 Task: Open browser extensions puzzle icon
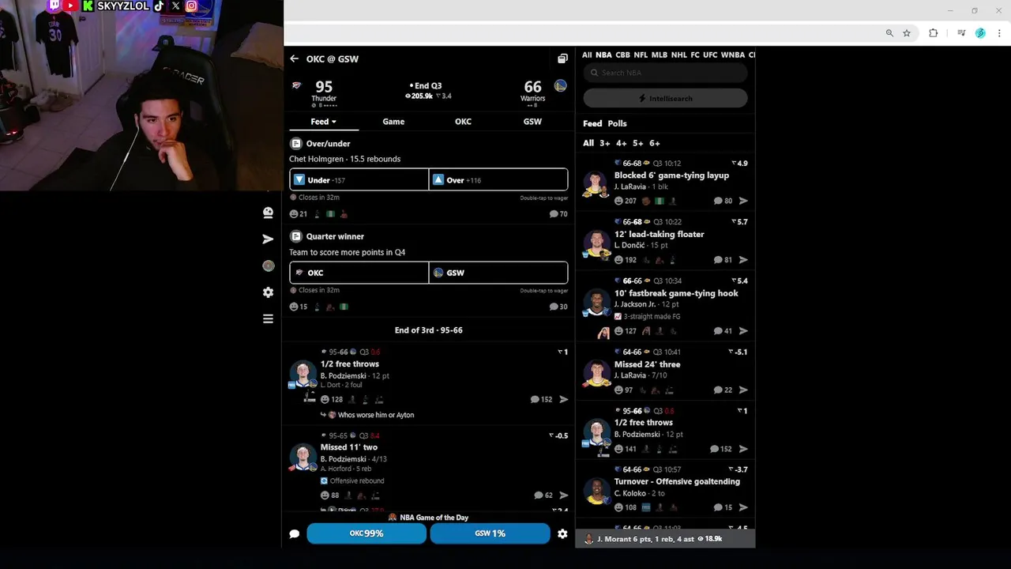point(934,33)
